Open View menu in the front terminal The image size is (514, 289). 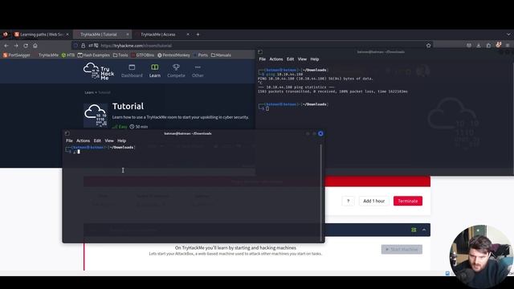(x=109, y=140)
